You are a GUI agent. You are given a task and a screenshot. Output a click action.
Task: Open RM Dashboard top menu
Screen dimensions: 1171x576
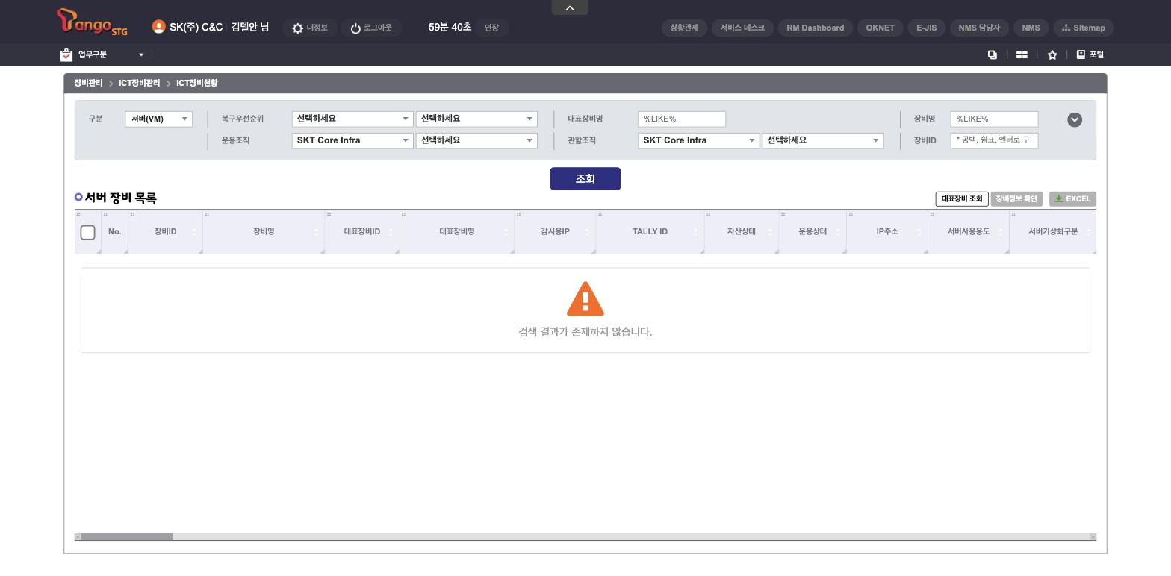point(816,28)
